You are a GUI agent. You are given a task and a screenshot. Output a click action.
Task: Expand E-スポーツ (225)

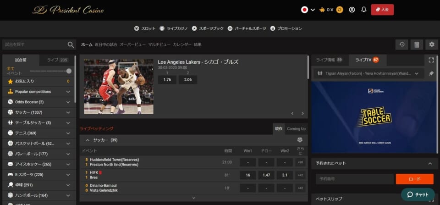pos(38,175)
